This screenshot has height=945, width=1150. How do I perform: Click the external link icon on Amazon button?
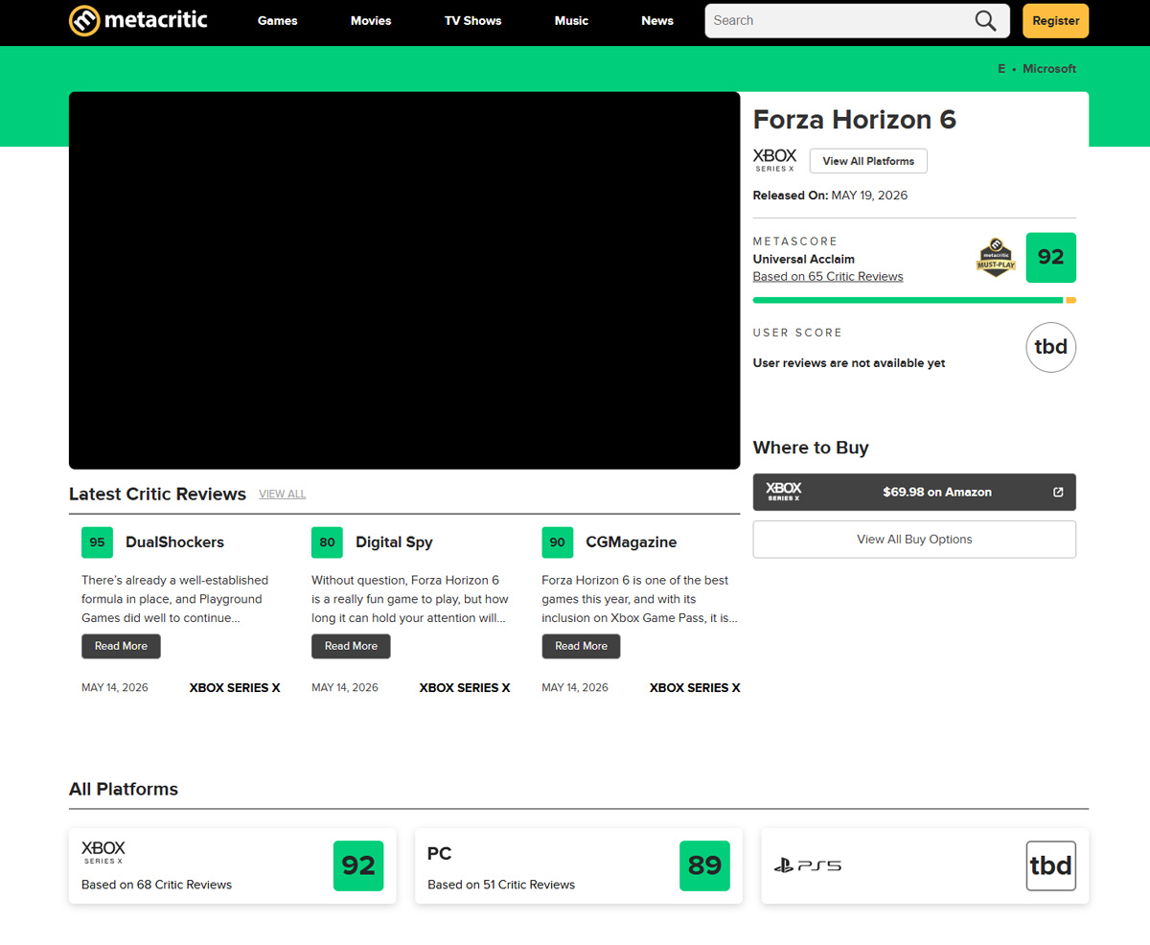point(1058,492)
